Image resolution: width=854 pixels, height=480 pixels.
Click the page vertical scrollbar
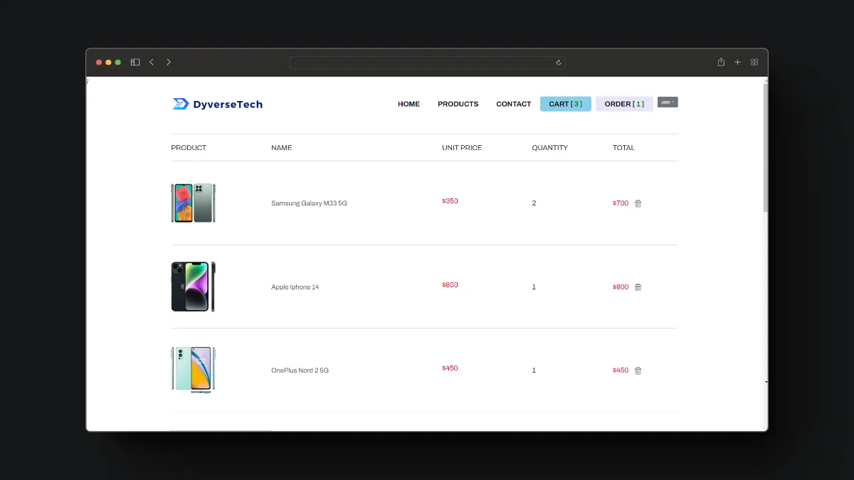(766, 147)
